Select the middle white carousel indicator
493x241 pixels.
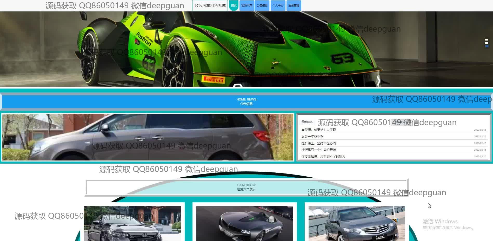487,43
